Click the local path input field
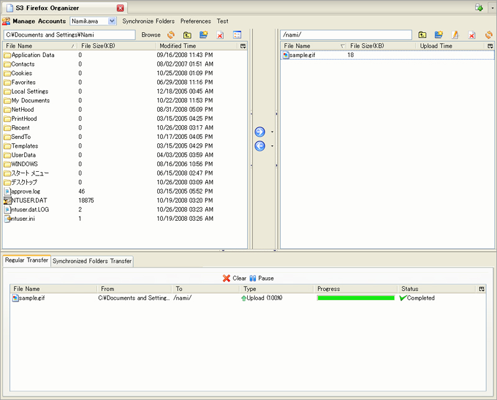The height and width of the screenshot is (400, 497). coord(70,35)
